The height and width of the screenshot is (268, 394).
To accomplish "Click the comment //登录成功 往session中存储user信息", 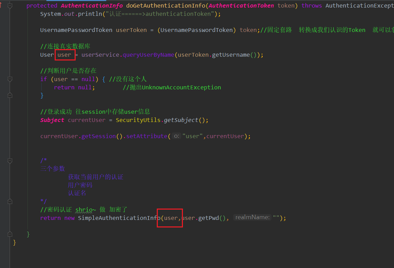I will (x=95, y=112).
